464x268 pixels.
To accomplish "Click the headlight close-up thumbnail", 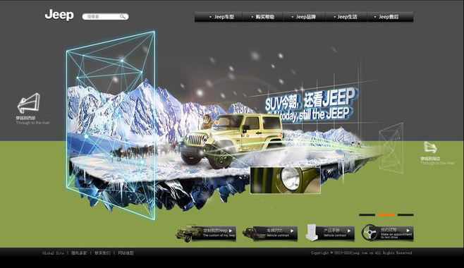I will click(286, 180).
